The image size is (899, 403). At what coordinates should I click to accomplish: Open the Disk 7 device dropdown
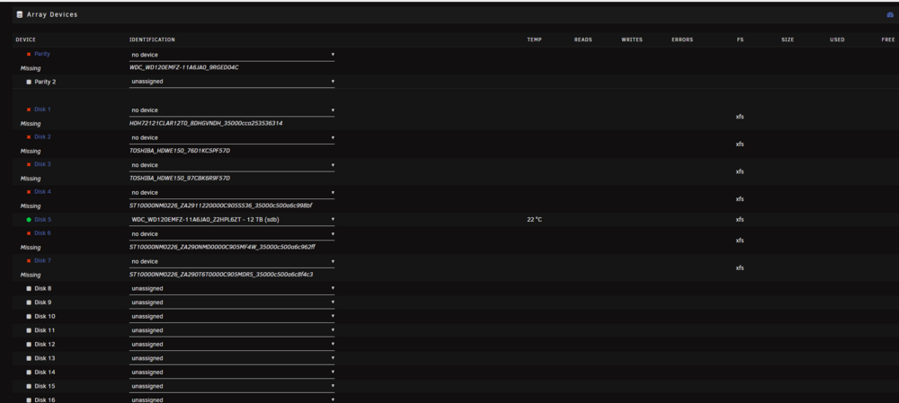click(232, 261)
